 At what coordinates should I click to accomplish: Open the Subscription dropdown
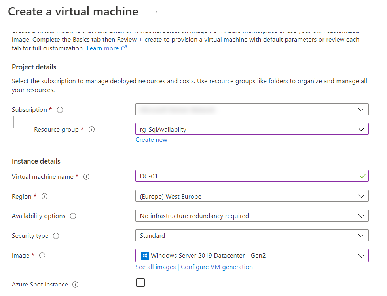pos(252,109)
